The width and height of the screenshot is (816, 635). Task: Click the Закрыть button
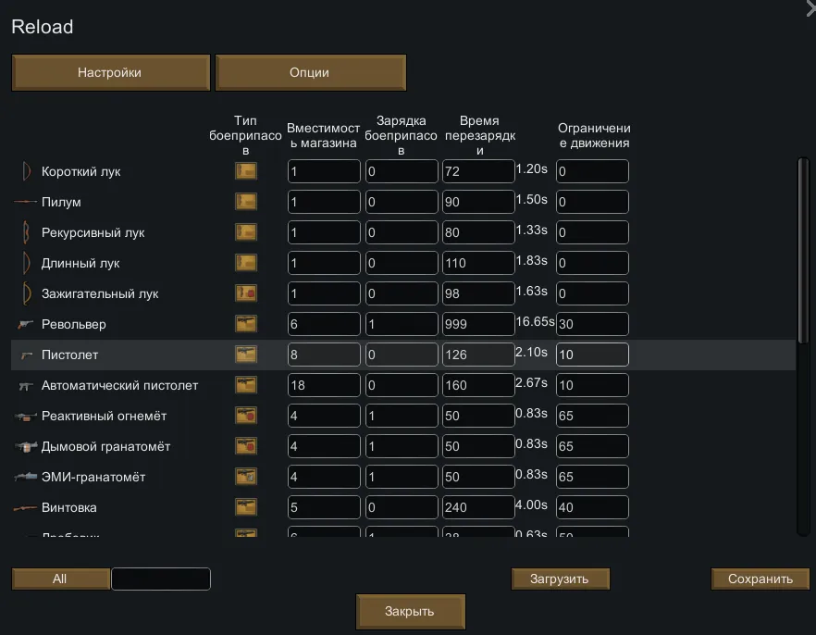pyautogui.click(x=410, y=612)
